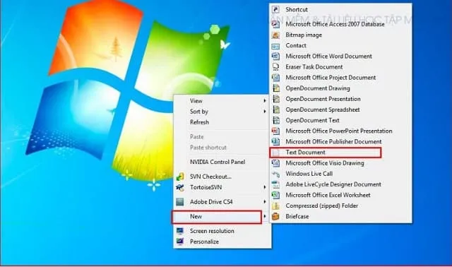Select Bitmap image entry
Screen dimensions: 452x267
coord(340,35)
